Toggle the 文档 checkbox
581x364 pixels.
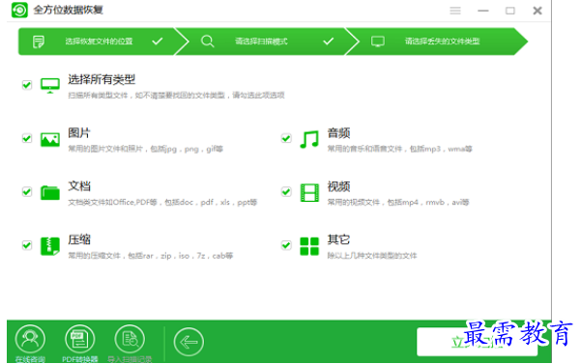pos(27,191)
